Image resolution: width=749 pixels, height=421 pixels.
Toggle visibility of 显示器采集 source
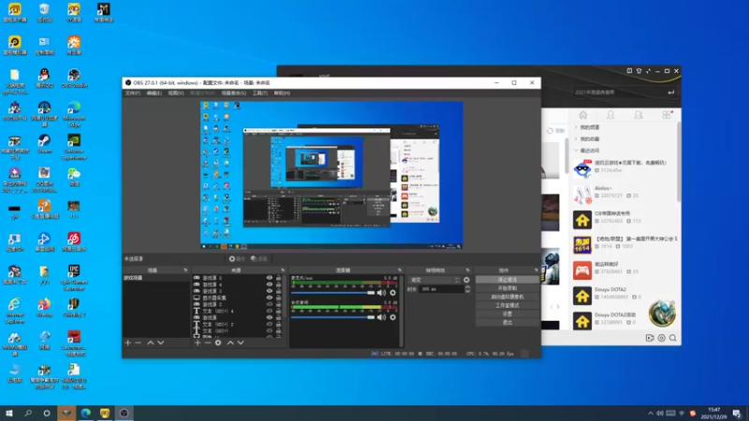pyautogui.click(x=270, y=298)
